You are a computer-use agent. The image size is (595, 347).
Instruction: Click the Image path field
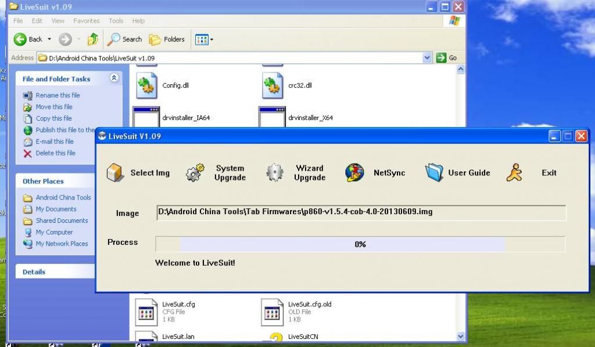click(x=361, y=212)
